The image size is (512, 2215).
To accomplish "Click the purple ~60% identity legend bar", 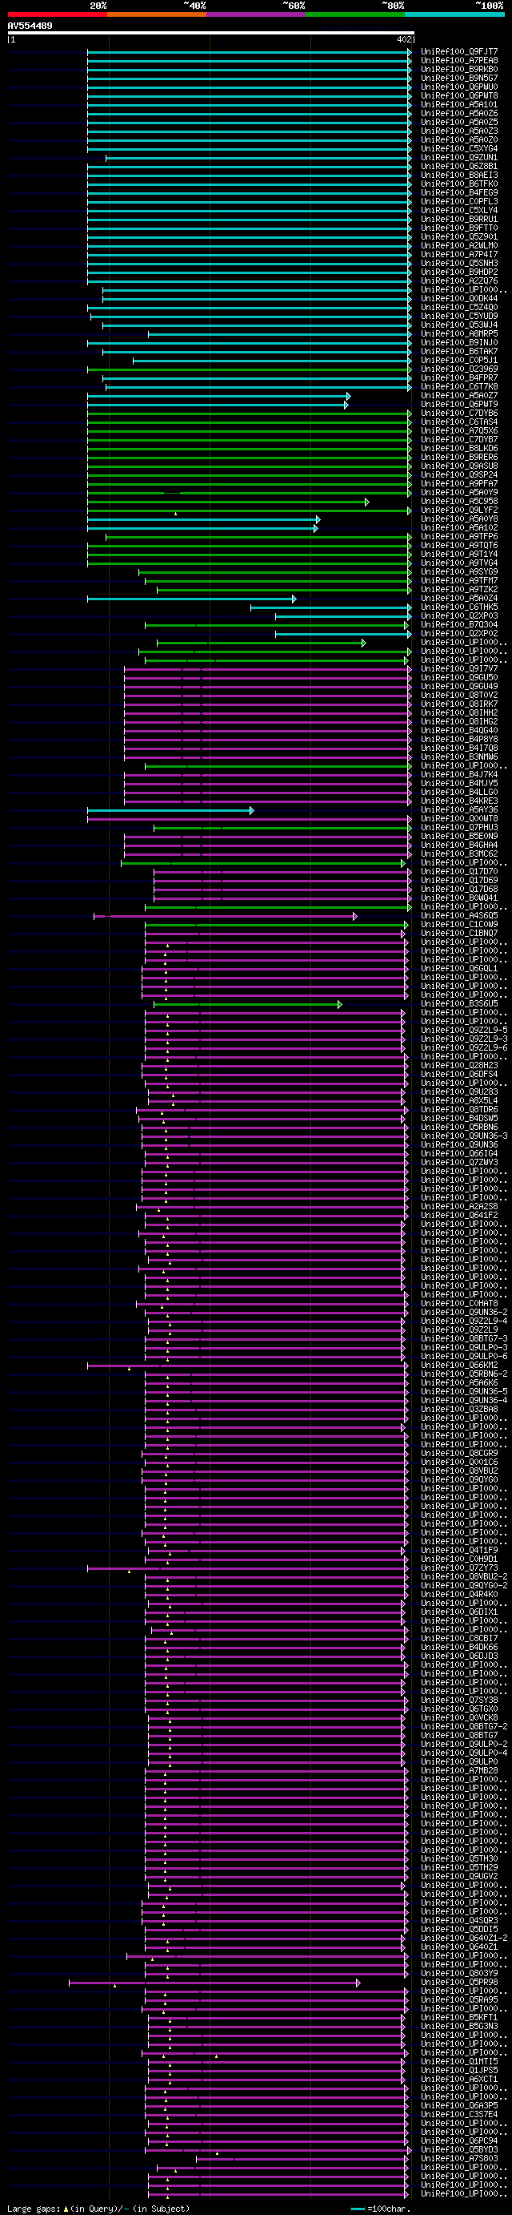I will [256, 14].
